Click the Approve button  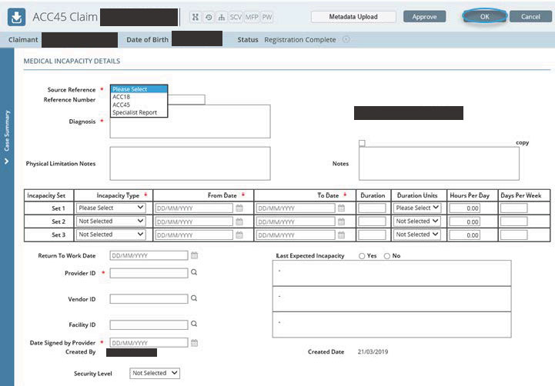tap(424, 16)
